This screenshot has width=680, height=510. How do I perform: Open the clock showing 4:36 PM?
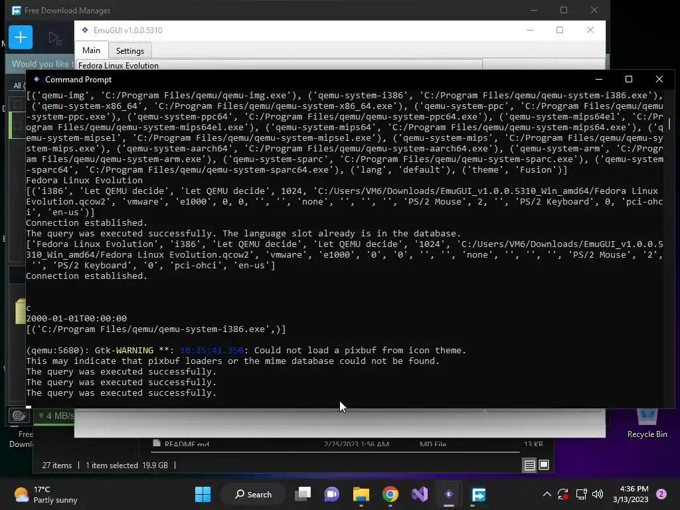(631, 494)
